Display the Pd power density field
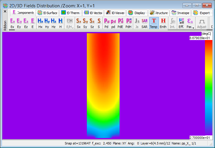 coord(107,23)
